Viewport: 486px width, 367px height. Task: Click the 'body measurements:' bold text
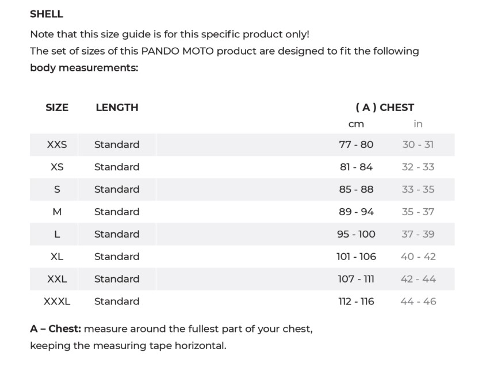click(x=84, y=68)
